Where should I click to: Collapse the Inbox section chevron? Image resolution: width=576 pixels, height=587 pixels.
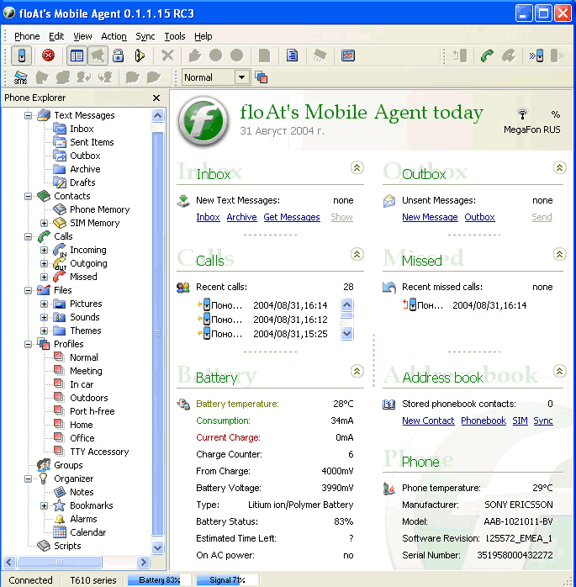point(357,167)
